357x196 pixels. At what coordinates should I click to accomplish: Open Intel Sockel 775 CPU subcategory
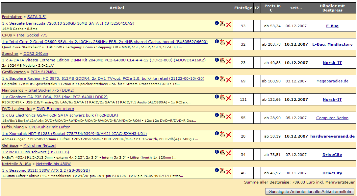[x=32, y=35]
